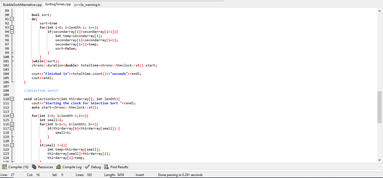Select the SortingTimes.cpp tab

pos(58,4)
